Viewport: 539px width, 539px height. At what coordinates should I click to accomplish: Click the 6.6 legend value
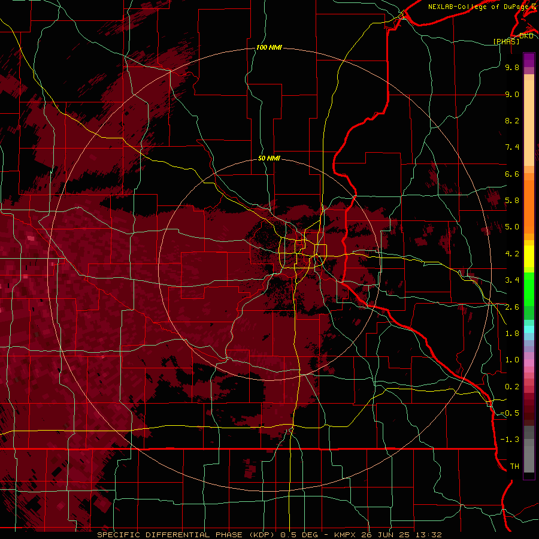pos(512,174)
